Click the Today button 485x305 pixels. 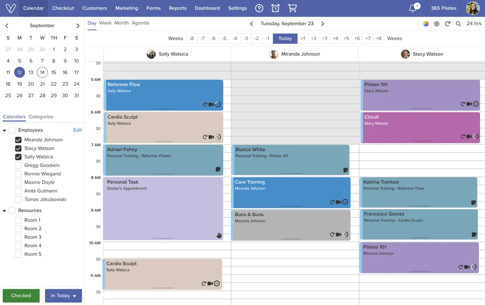click(x=285, y=38)
